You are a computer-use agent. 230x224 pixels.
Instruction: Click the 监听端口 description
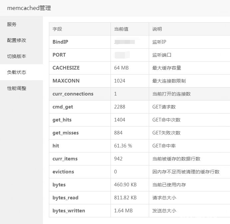pos(162,55)
